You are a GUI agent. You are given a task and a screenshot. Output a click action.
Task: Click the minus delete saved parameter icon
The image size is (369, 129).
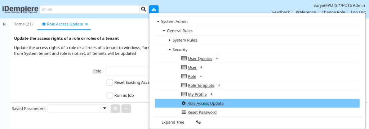pos(126,109)
